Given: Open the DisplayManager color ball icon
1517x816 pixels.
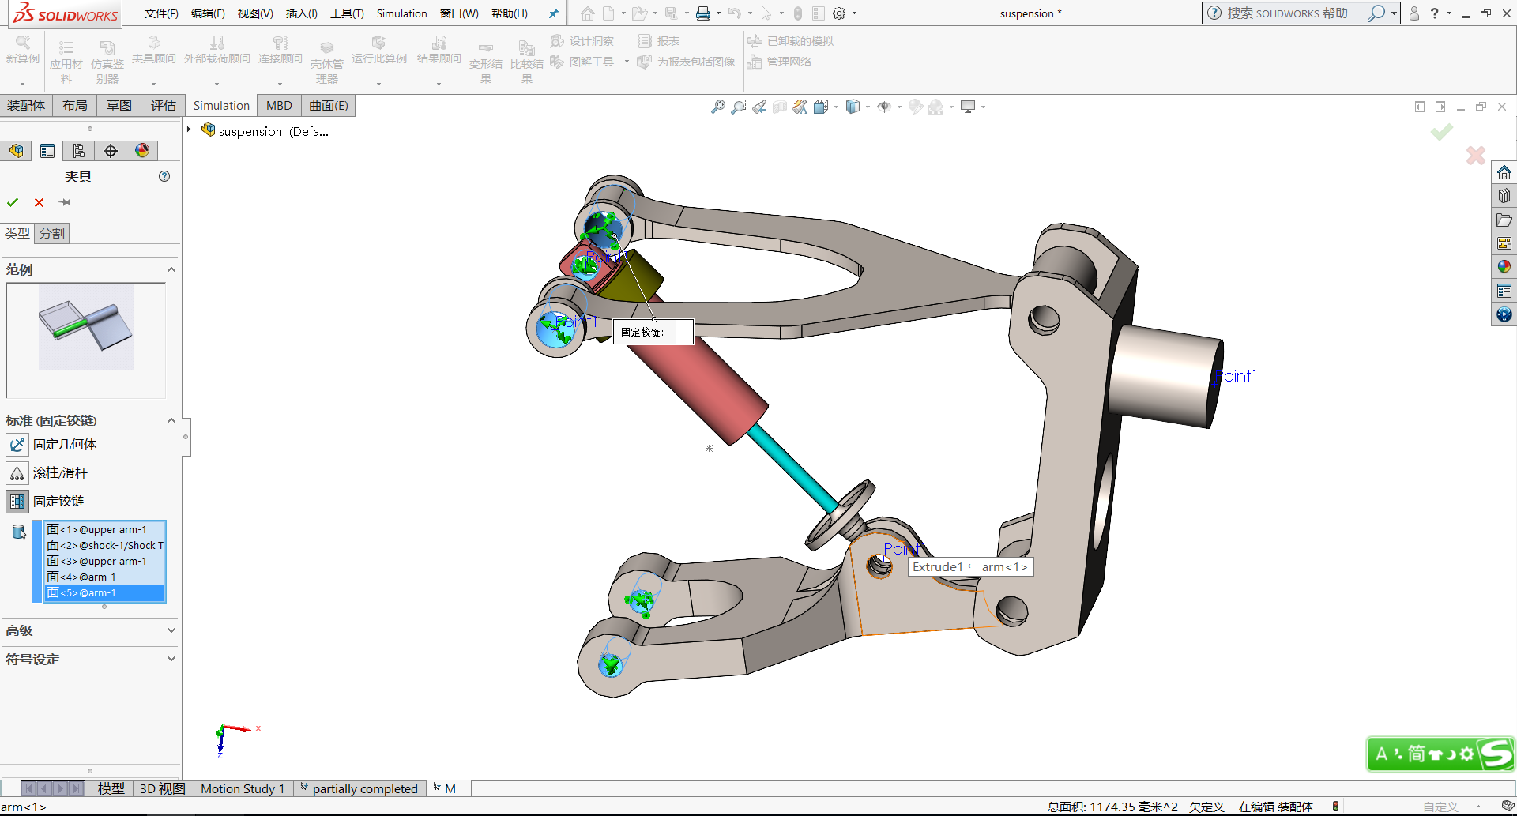Looking at the screenshot, I should (142, 151).
